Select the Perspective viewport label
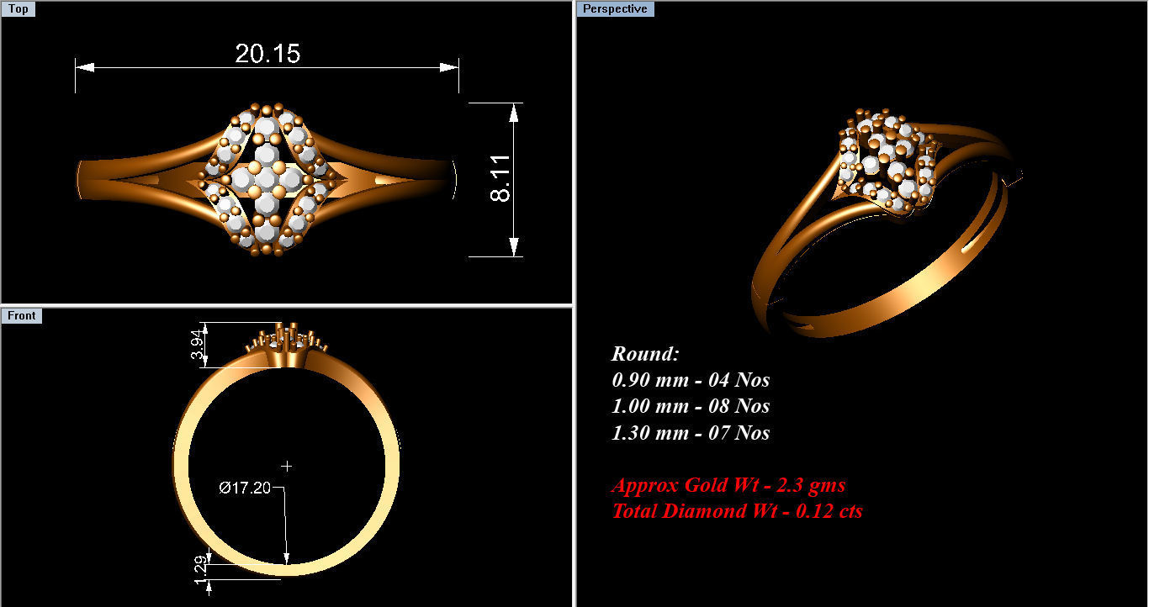The image size is (1149, 607). point(615,9)
